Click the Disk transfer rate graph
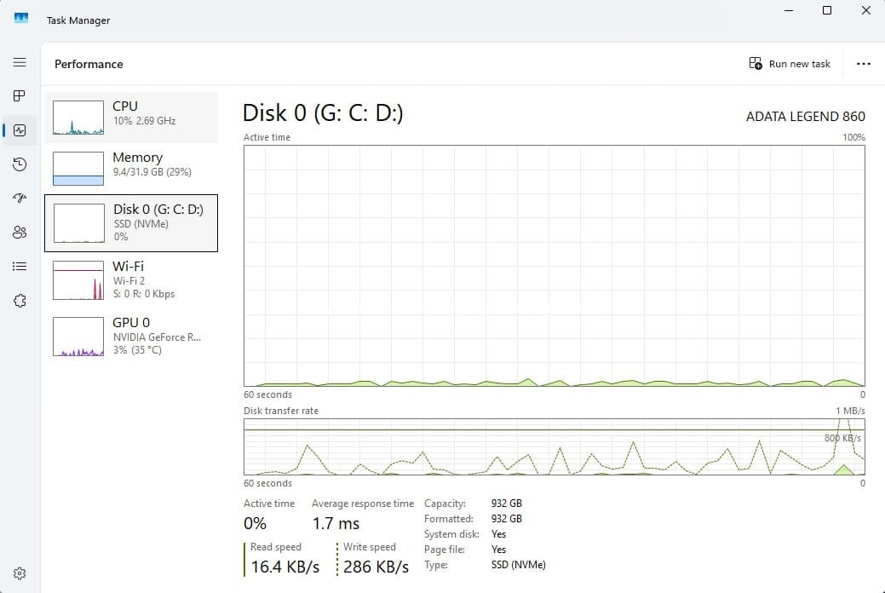The width and height of the screenshot is (885, 593). (x=554, y=446)
